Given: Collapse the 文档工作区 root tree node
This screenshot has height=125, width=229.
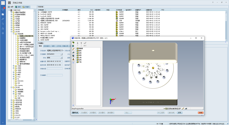Looking at the screenshot, I should (9, 10).
